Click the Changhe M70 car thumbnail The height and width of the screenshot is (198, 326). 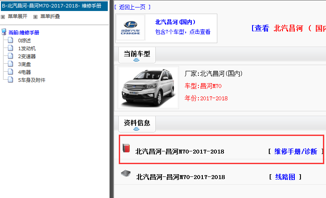pos(148,88)
